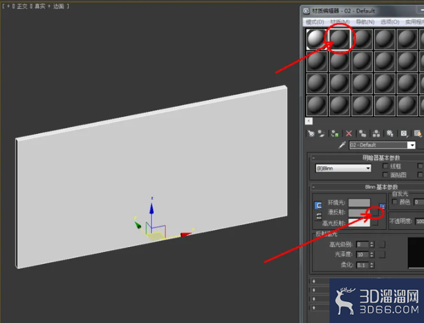Image resolution: width=424 pixels, height=323 pixels.
Task: Click the 不透明度 opacity value field
Action: (x=420, y=221)
